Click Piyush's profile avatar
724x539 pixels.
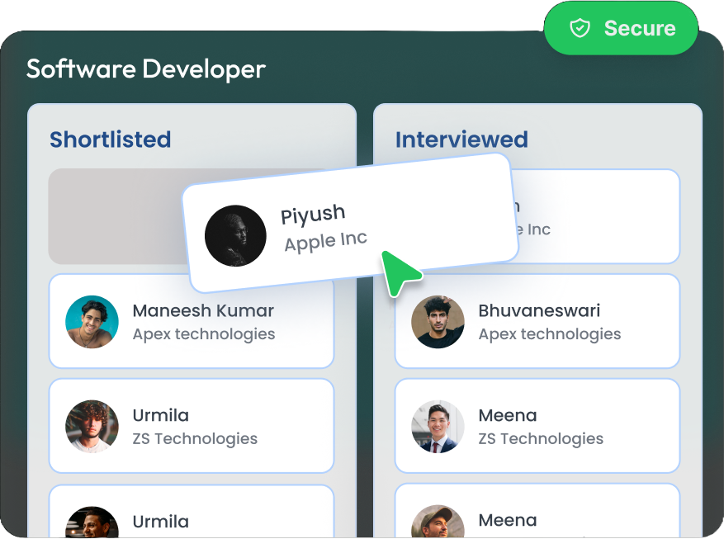click(x=235, y=235)
